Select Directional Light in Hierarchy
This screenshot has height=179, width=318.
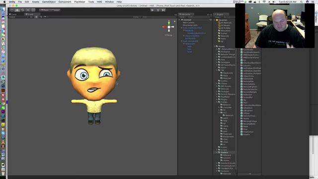(x=190, y=25)
